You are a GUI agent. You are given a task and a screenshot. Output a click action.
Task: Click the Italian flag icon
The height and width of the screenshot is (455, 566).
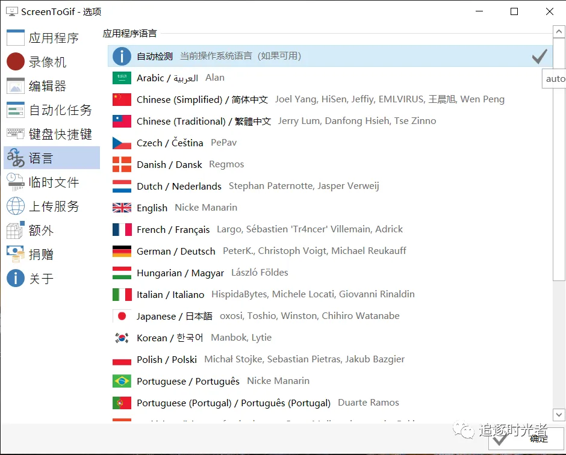(122, 294)
